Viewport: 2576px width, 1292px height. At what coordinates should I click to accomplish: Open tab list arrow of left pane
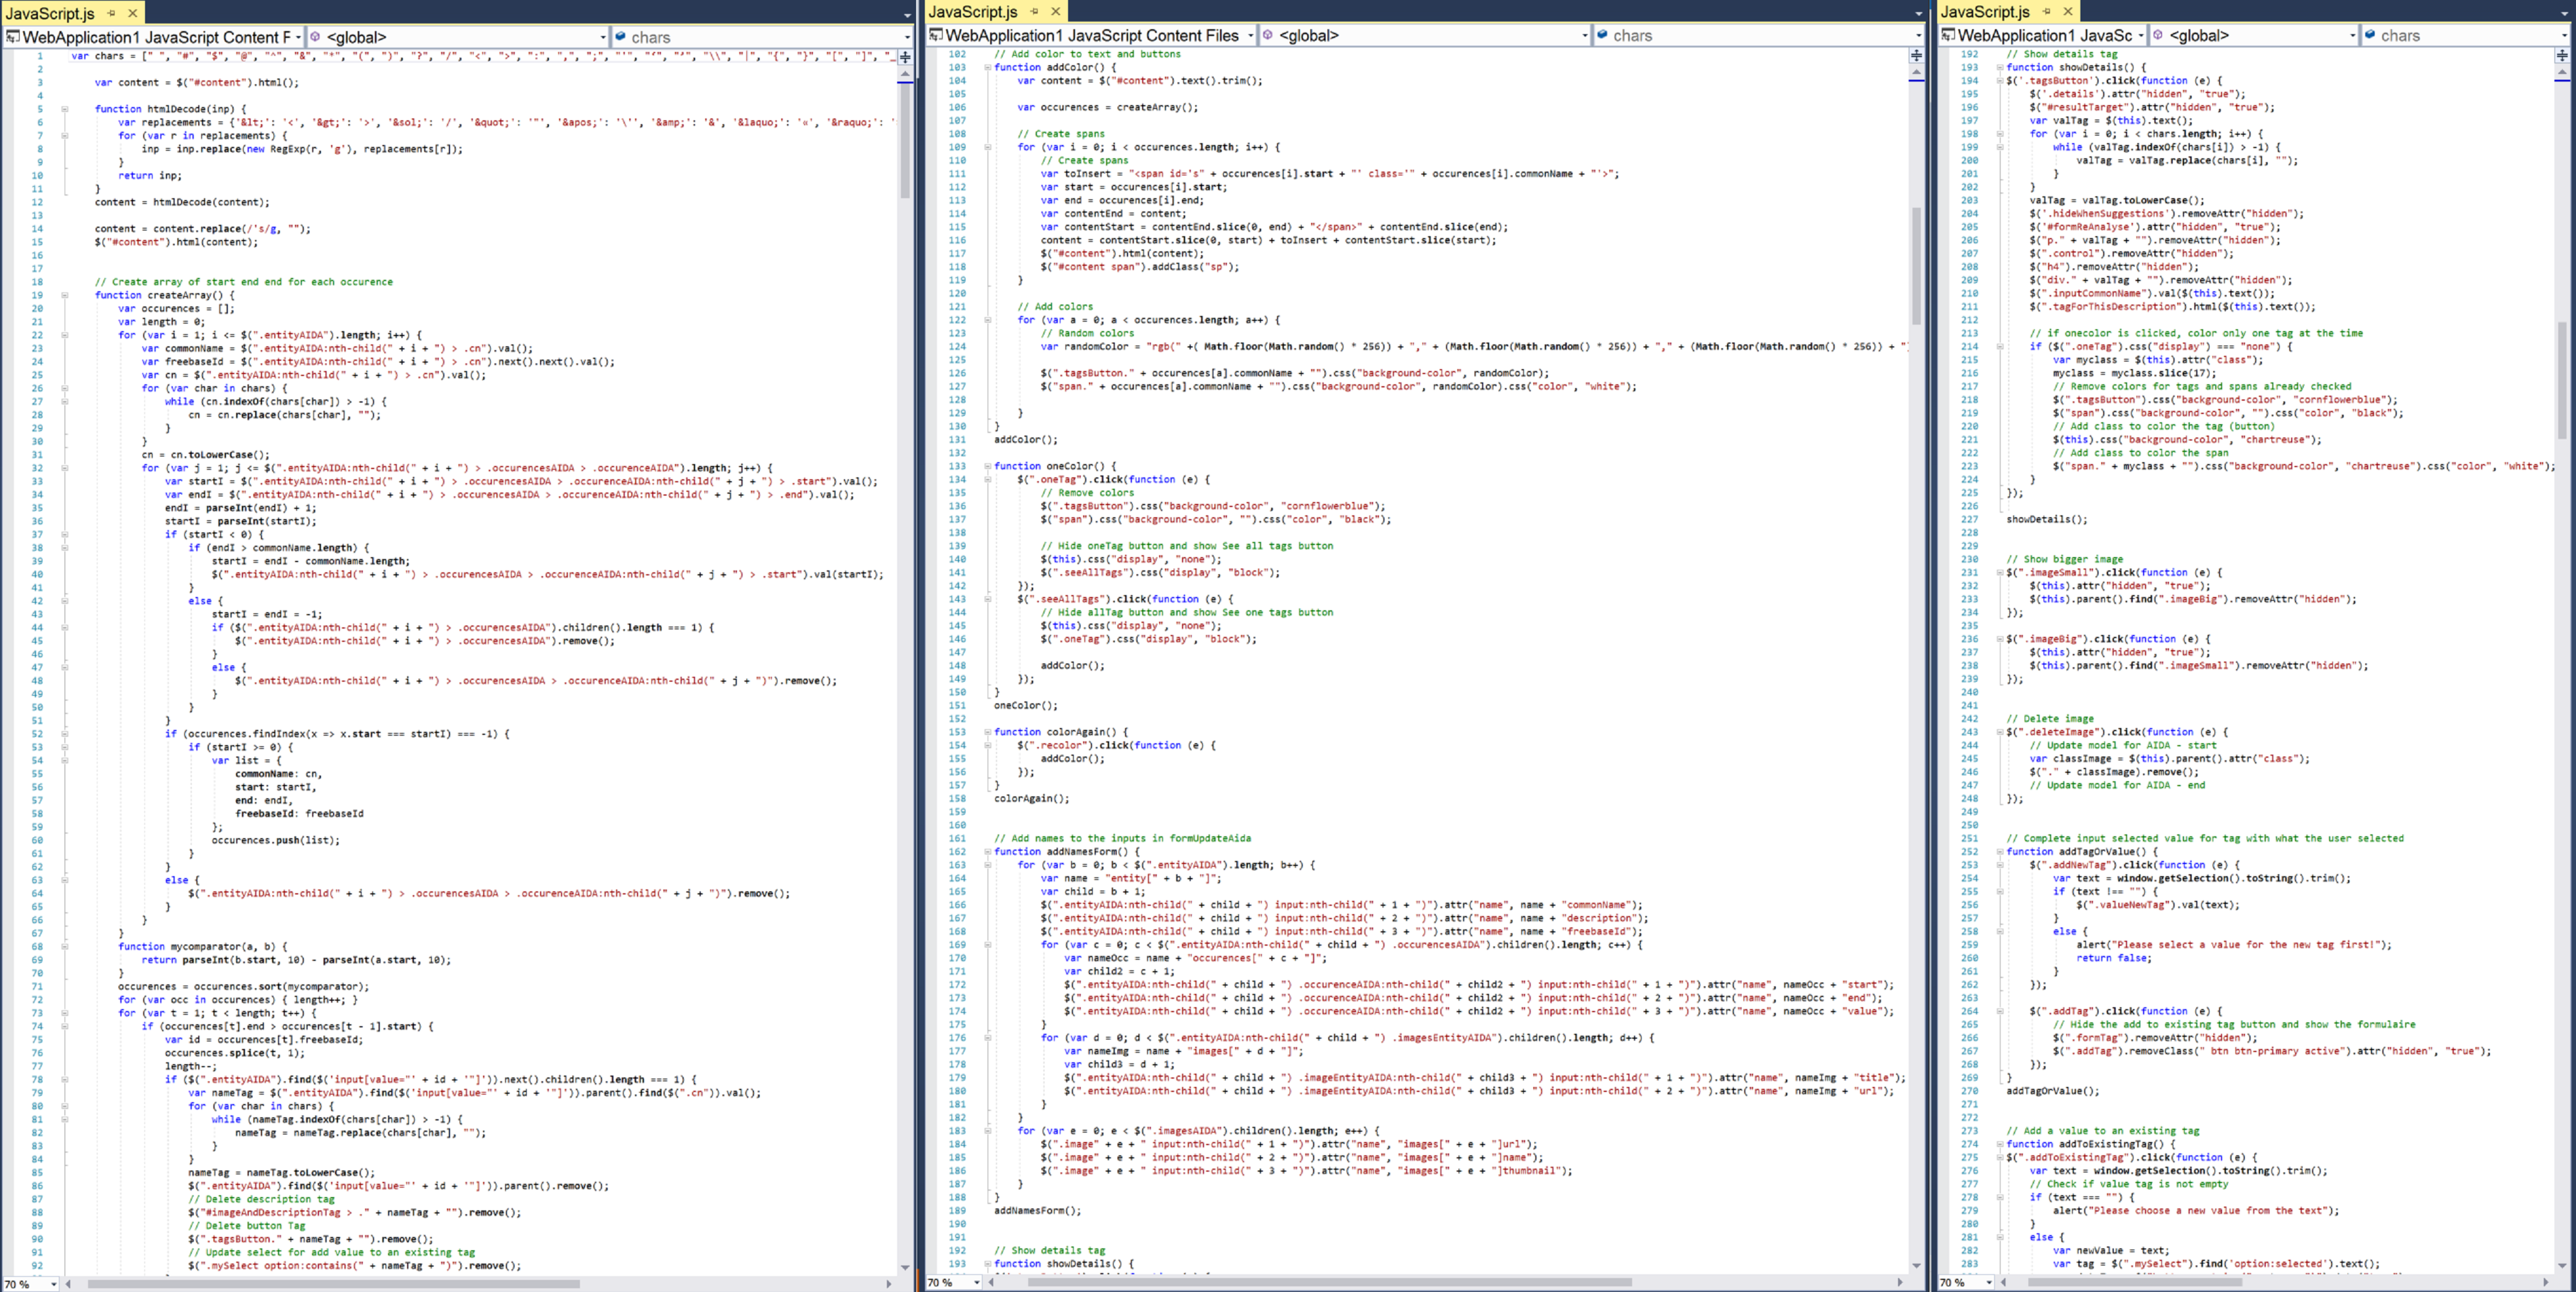(x=907, y=15)
